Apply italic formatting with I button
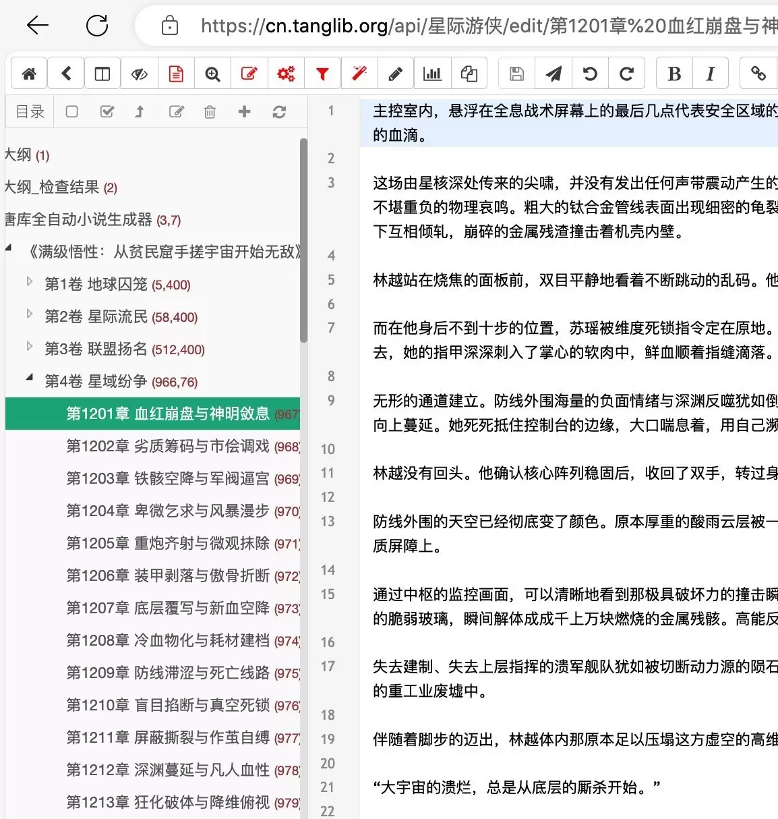This screenshot has height=819, width=778. (x=710, y=73)
